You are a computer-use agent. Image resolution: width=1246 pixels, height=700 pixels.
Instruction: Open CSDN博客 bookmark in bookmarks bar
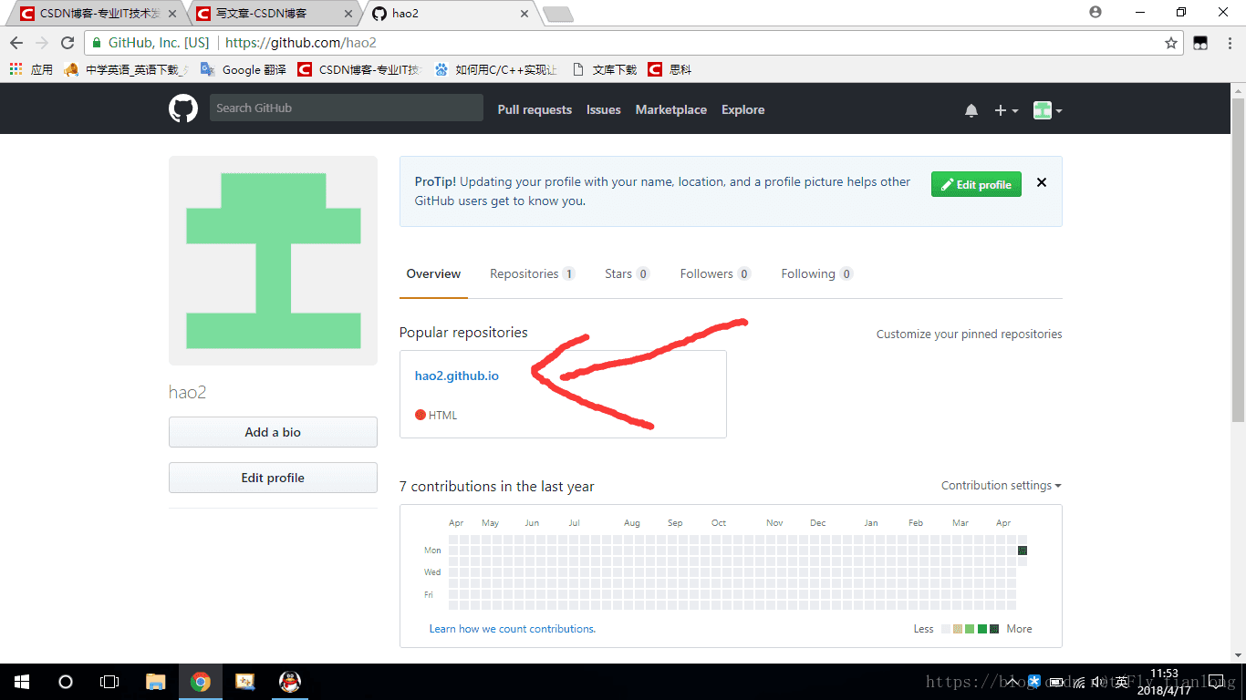(358, 69)
